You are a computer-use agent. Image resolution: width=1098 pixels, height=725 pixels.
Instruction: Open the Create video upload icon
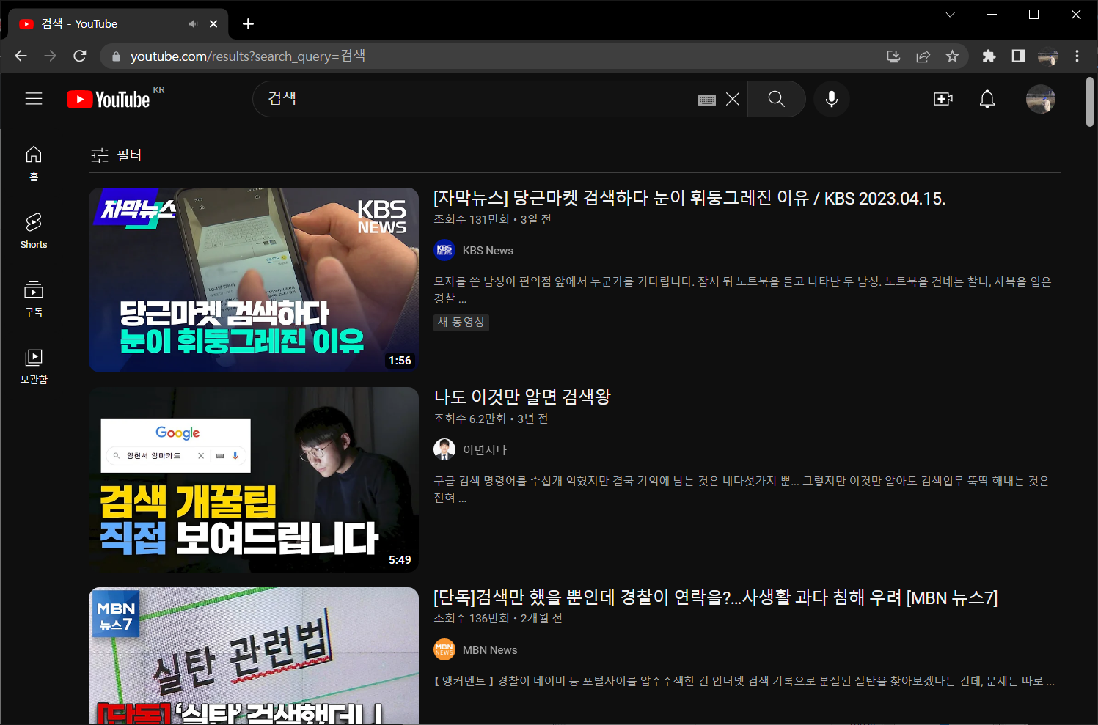click(943, 99)
